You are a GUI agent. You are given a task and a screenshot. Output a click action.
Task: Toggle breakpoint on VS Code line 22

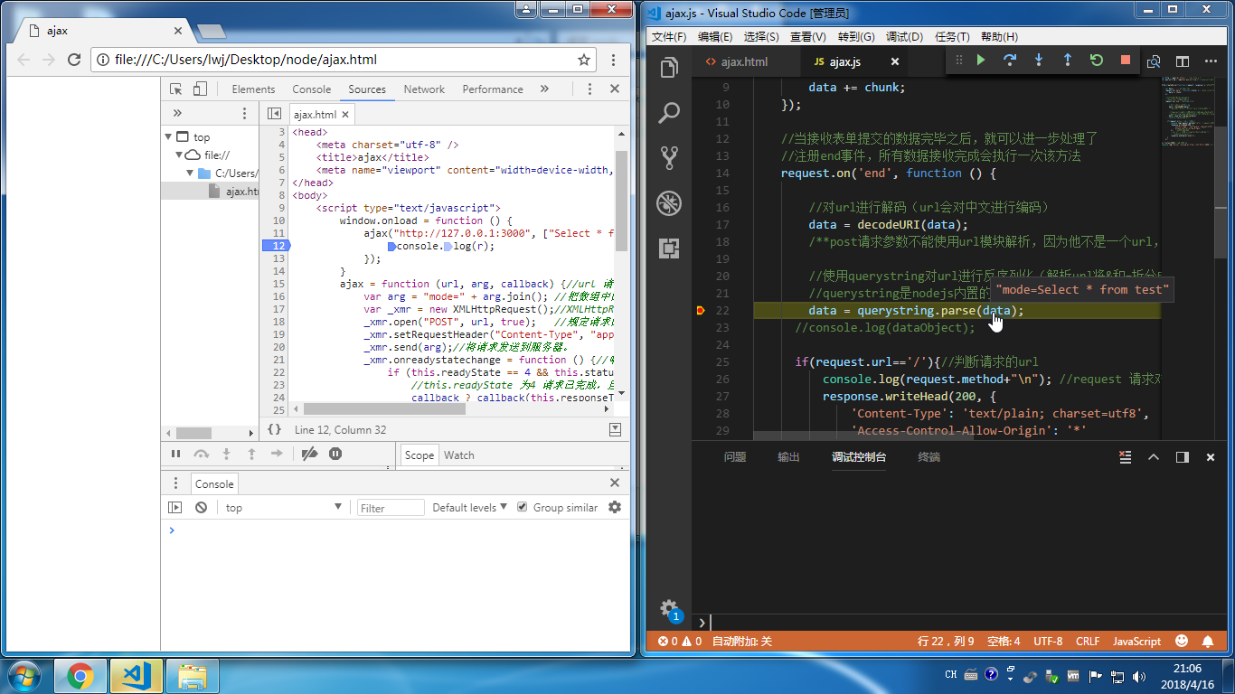(701, 311)
